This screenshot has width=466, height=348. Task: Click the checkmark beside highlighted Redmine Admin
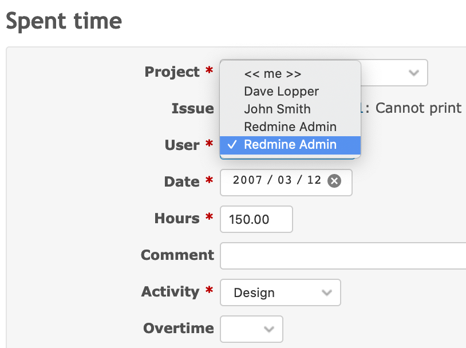point(232,145)
